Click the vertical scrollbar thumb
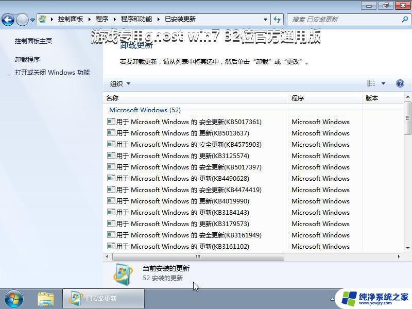The width and height of the screenshot is (412, 309). point(407,118)
